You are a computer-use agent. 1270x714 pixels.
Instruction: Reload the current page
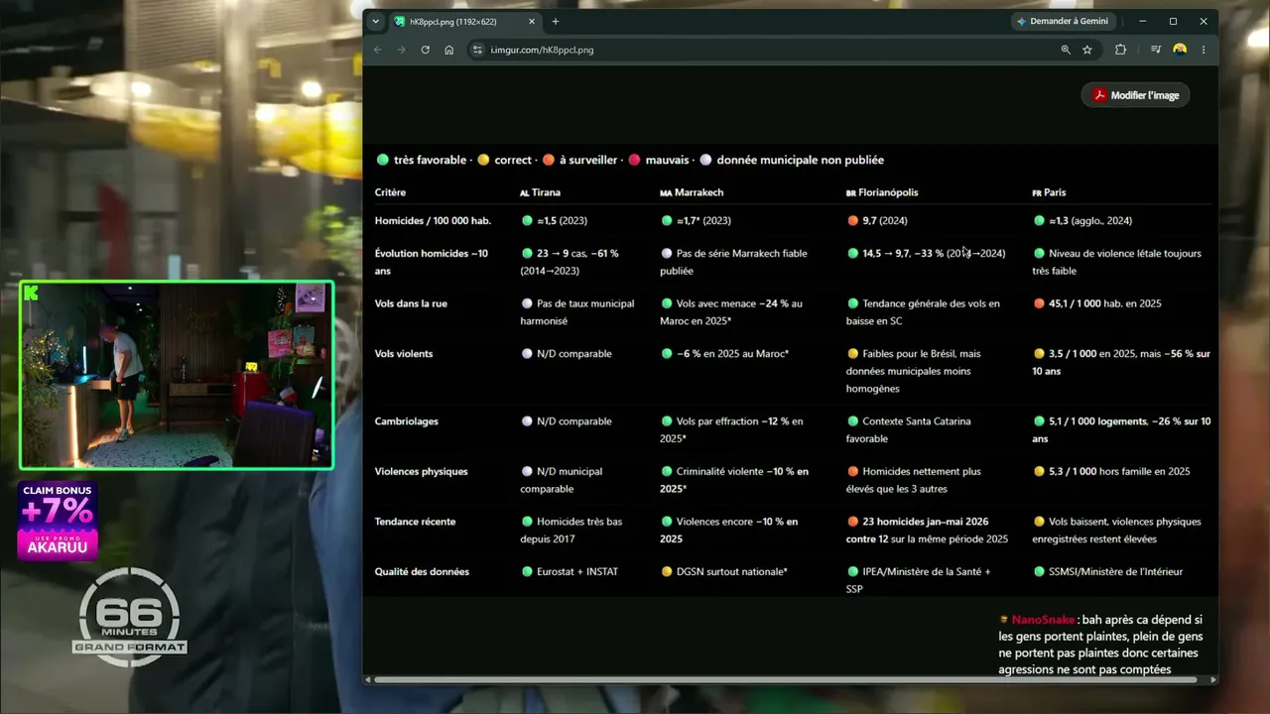[426, 50]
